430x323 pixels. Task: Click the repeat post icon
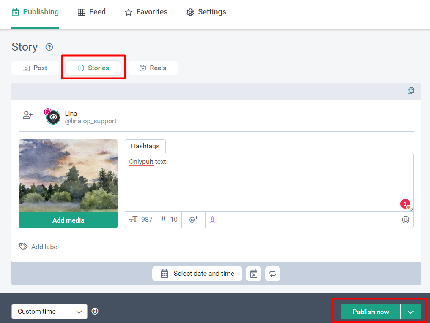(x=273, y=274)
